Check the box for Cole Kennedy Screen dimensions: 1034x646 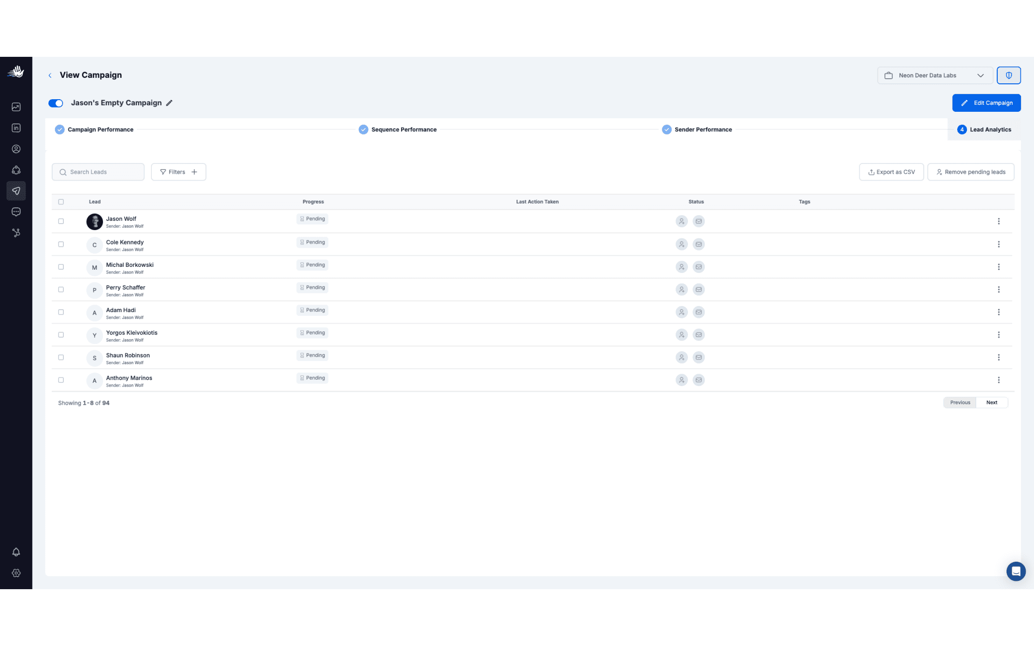(x=61, y=244)
